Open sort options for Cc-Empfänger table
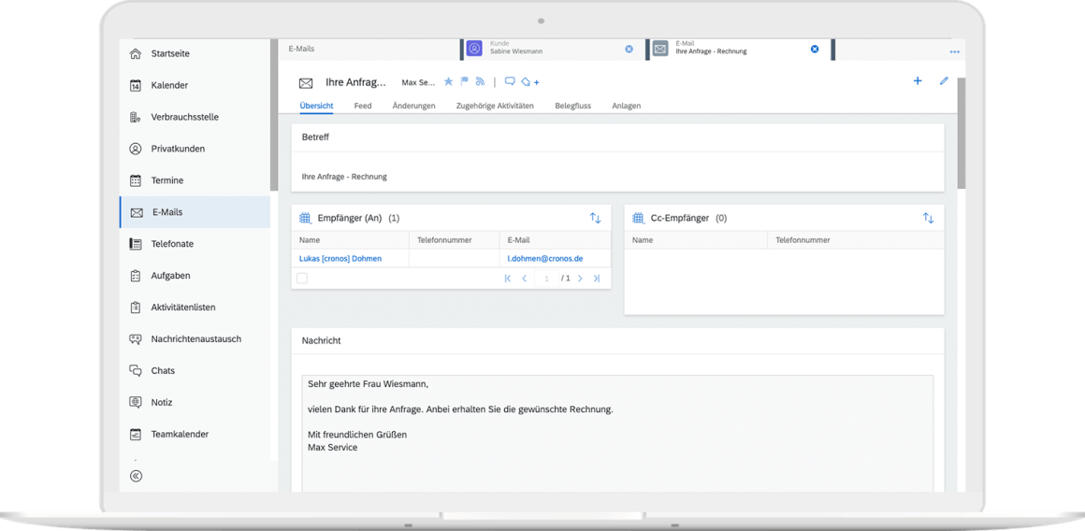The image size is (1085, 531). [x=928, y=218]
